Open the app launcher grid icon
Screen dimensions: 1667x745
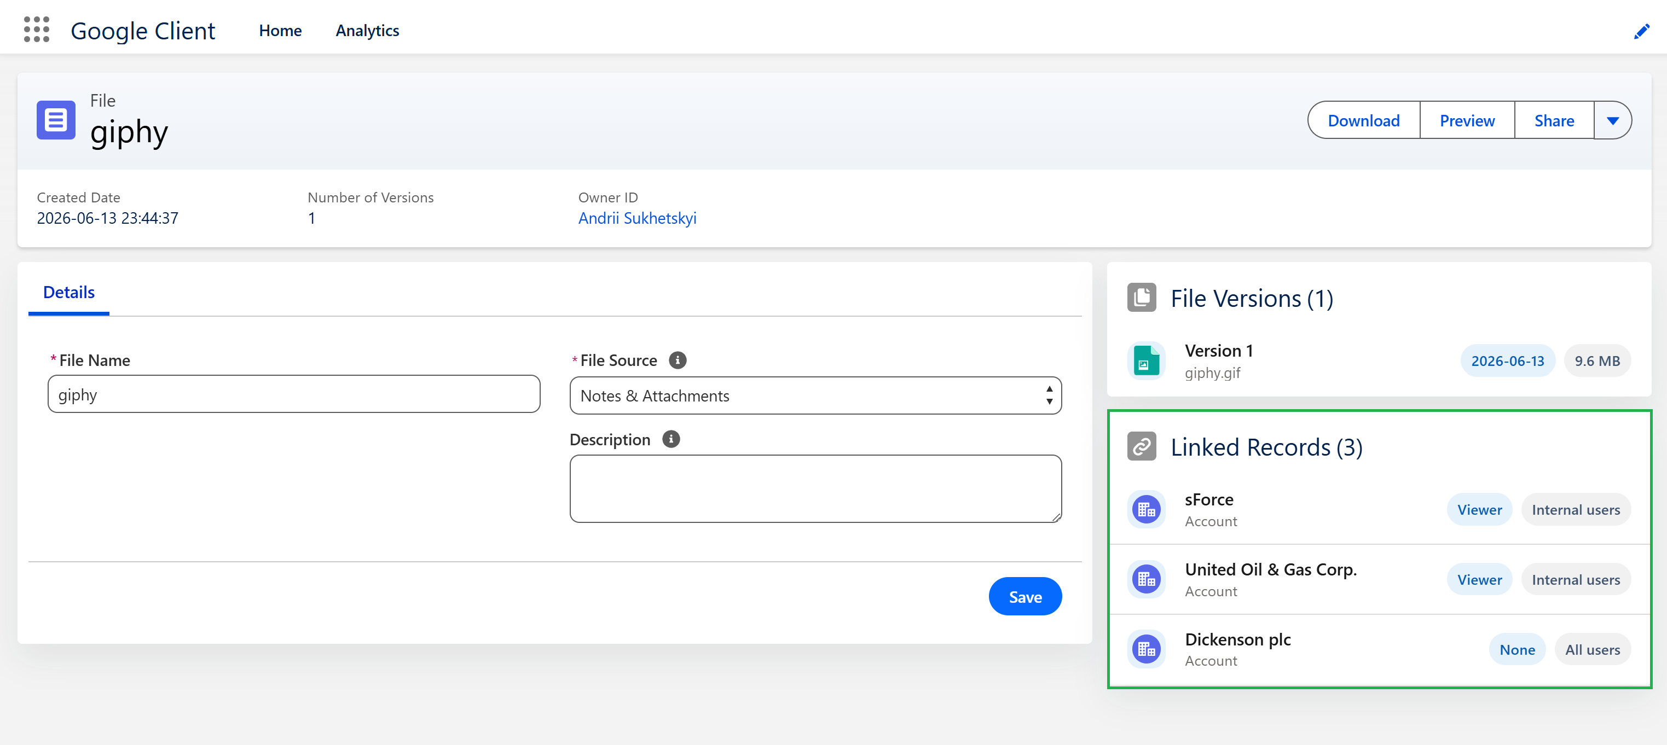pos(36,30)
